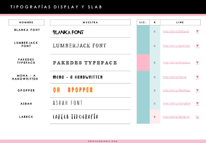This screenshot has width=206, height=143.
Task: Click the download arrow for Asbah
Action: 197,104
